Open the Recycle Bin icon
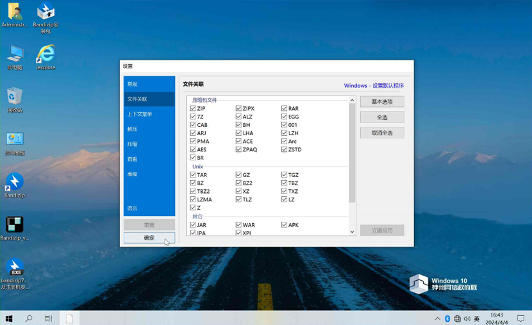This screenshot has width=532, height=325. point(15,100)
